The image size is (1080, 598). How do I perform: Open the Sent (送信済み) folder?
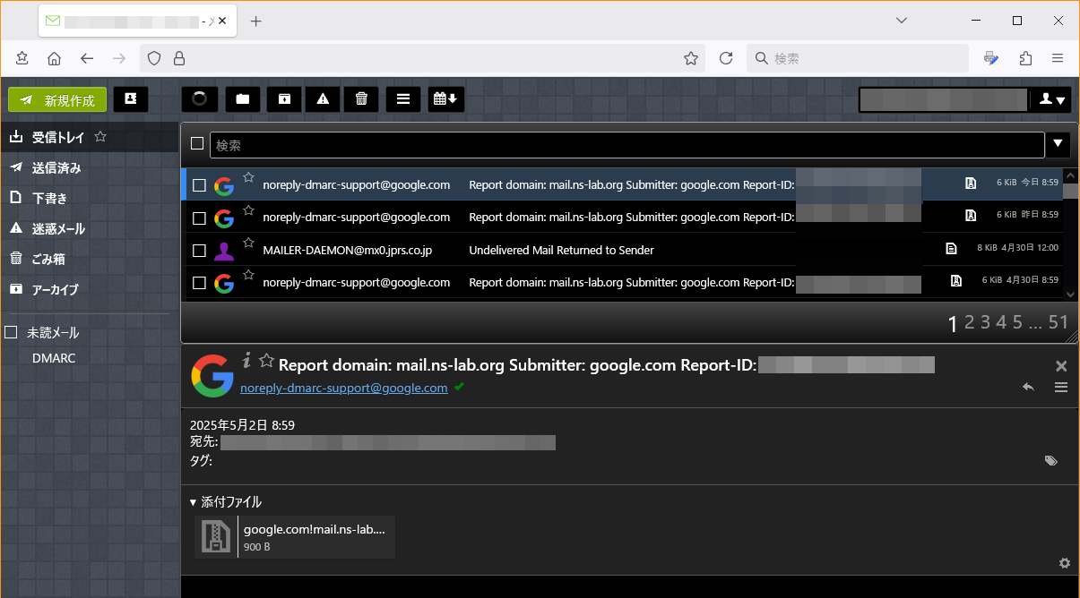pos(56,167)
